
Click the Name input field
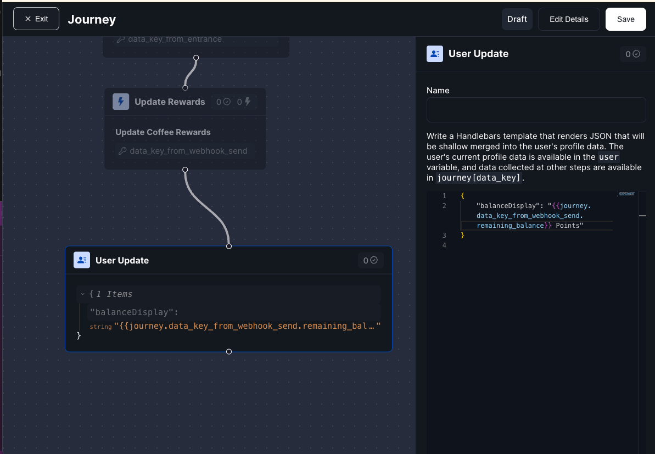coord(536,110)
